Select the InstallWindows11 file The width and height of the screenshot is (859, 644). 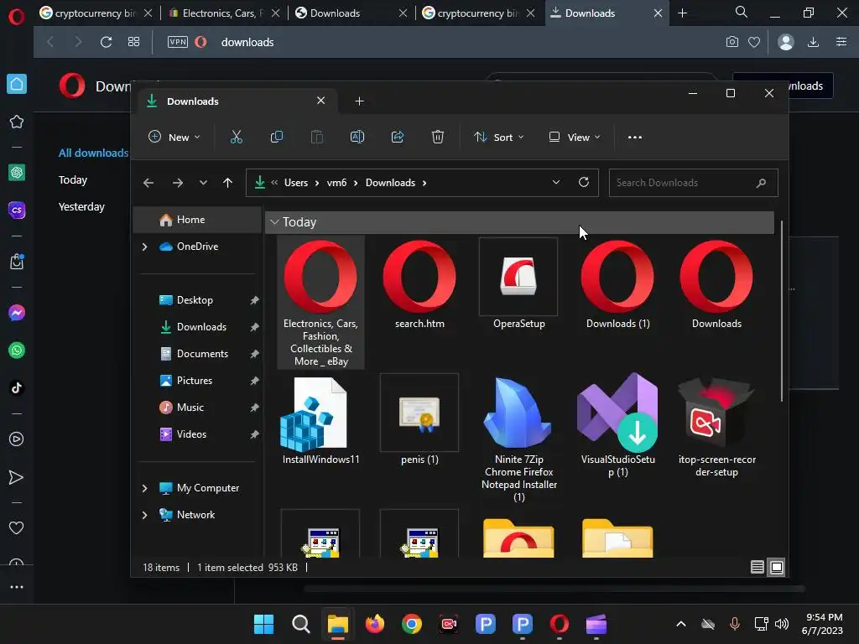pyautogui.click(x=321, y=421)
